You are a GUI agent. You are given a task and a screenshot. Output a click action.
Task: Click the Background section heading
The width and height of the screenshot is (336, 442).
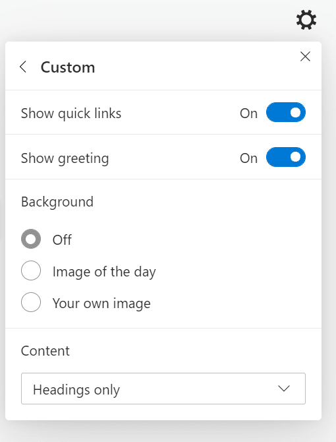(57, 202)
